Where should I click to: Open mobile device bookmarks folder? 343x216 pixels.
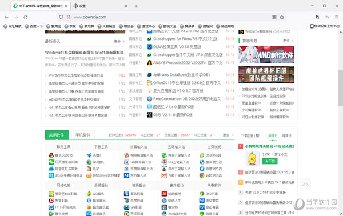tap(325, 26)
